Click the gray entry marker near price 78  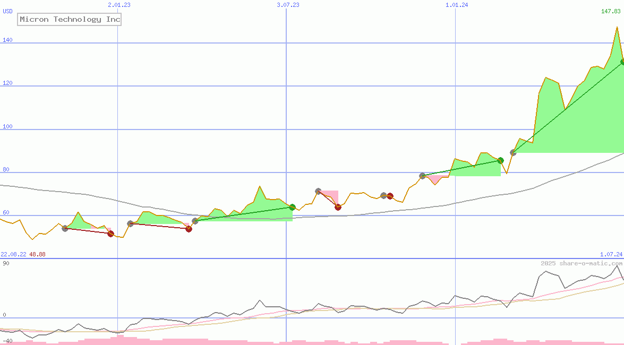click(x=422, y=176)
